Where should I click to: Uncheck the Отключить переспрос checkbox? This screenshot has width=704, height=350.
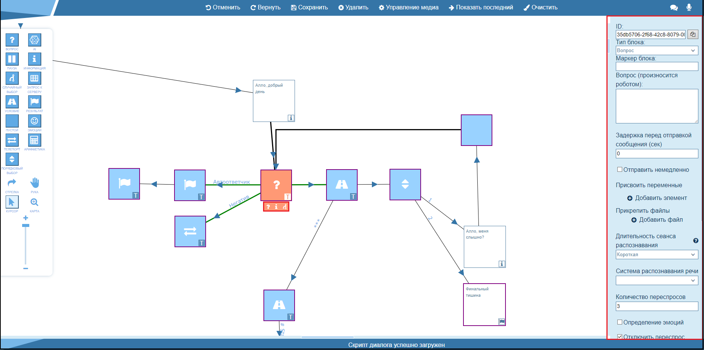coord(620,336)
